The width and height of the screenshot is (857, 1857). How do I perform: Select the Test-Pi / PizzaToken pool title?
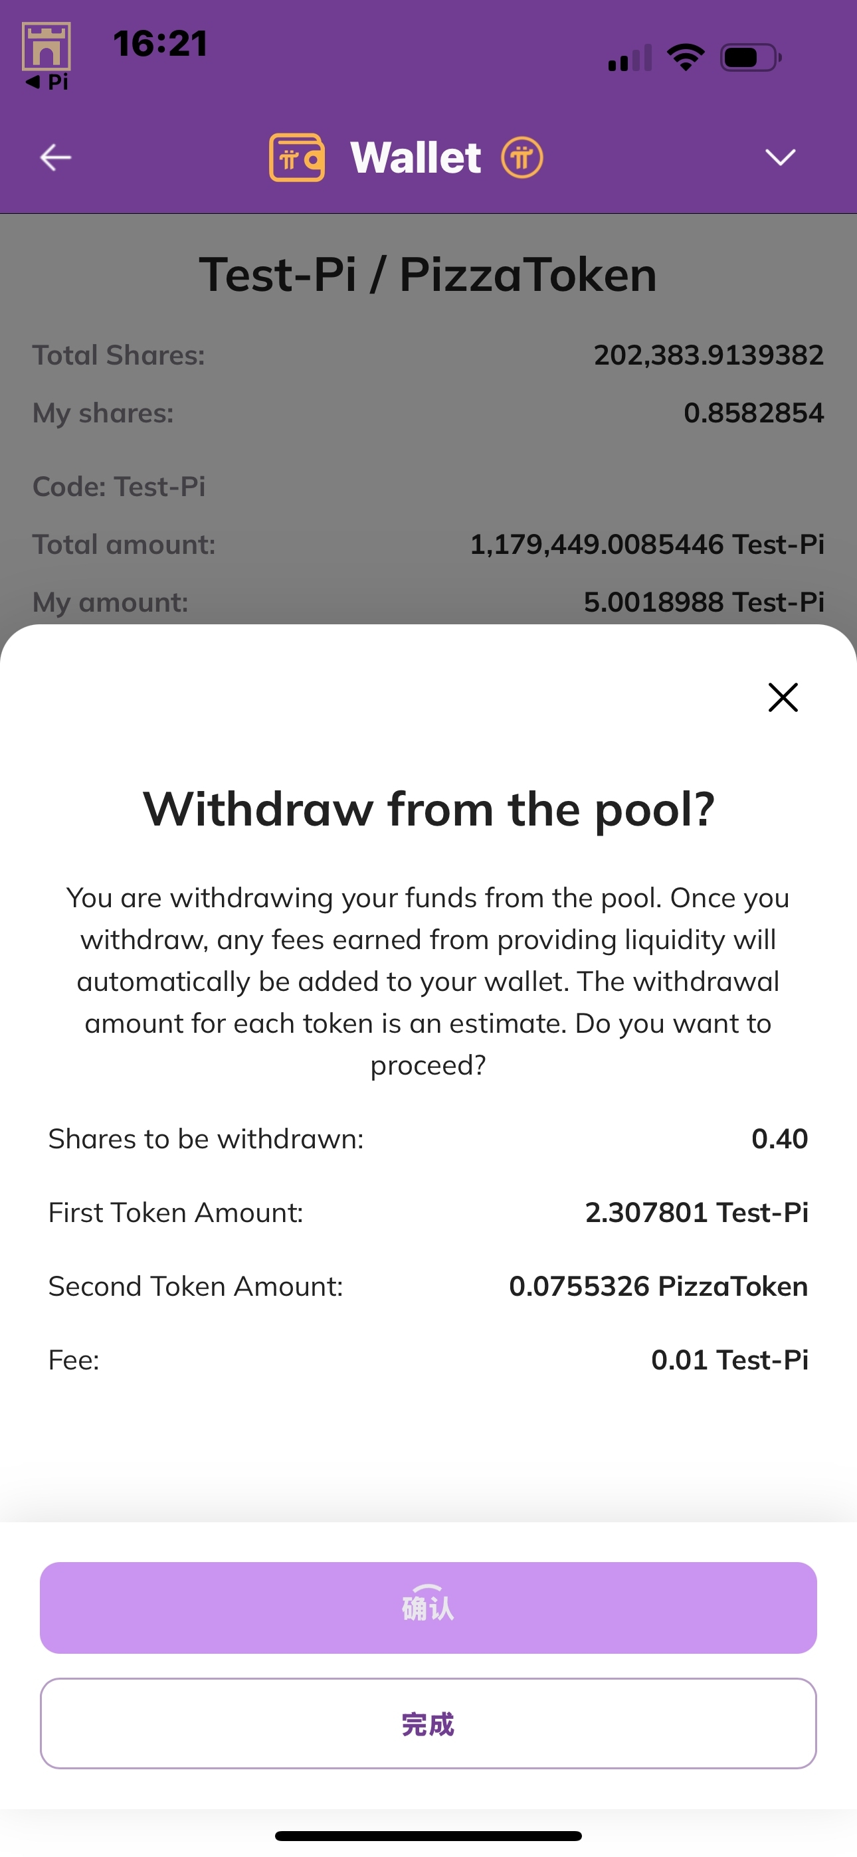coord(428,275)
